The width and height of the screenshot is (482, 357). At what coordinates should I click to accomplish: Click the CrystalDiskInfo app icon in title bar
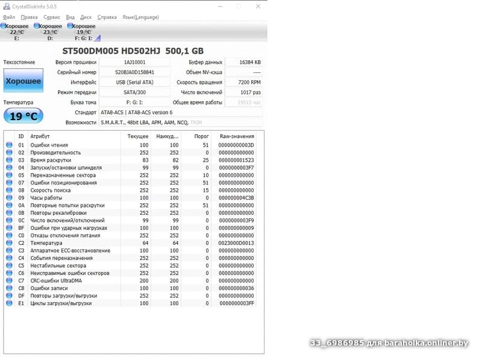coord(7,6)
